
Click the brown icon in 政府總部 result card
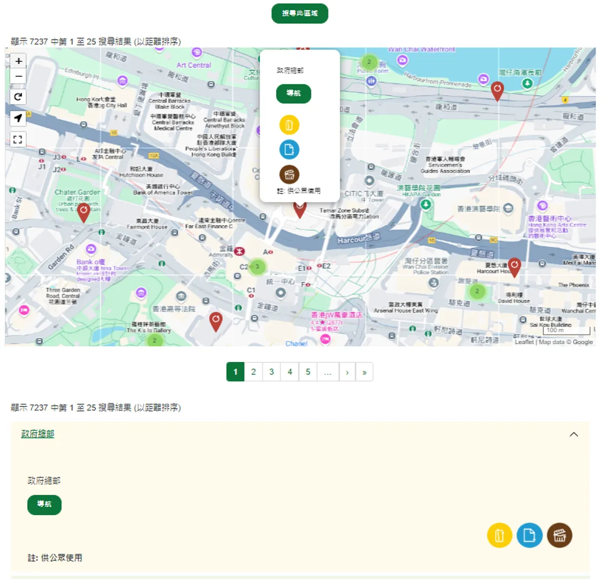click(x=560, y=535)
